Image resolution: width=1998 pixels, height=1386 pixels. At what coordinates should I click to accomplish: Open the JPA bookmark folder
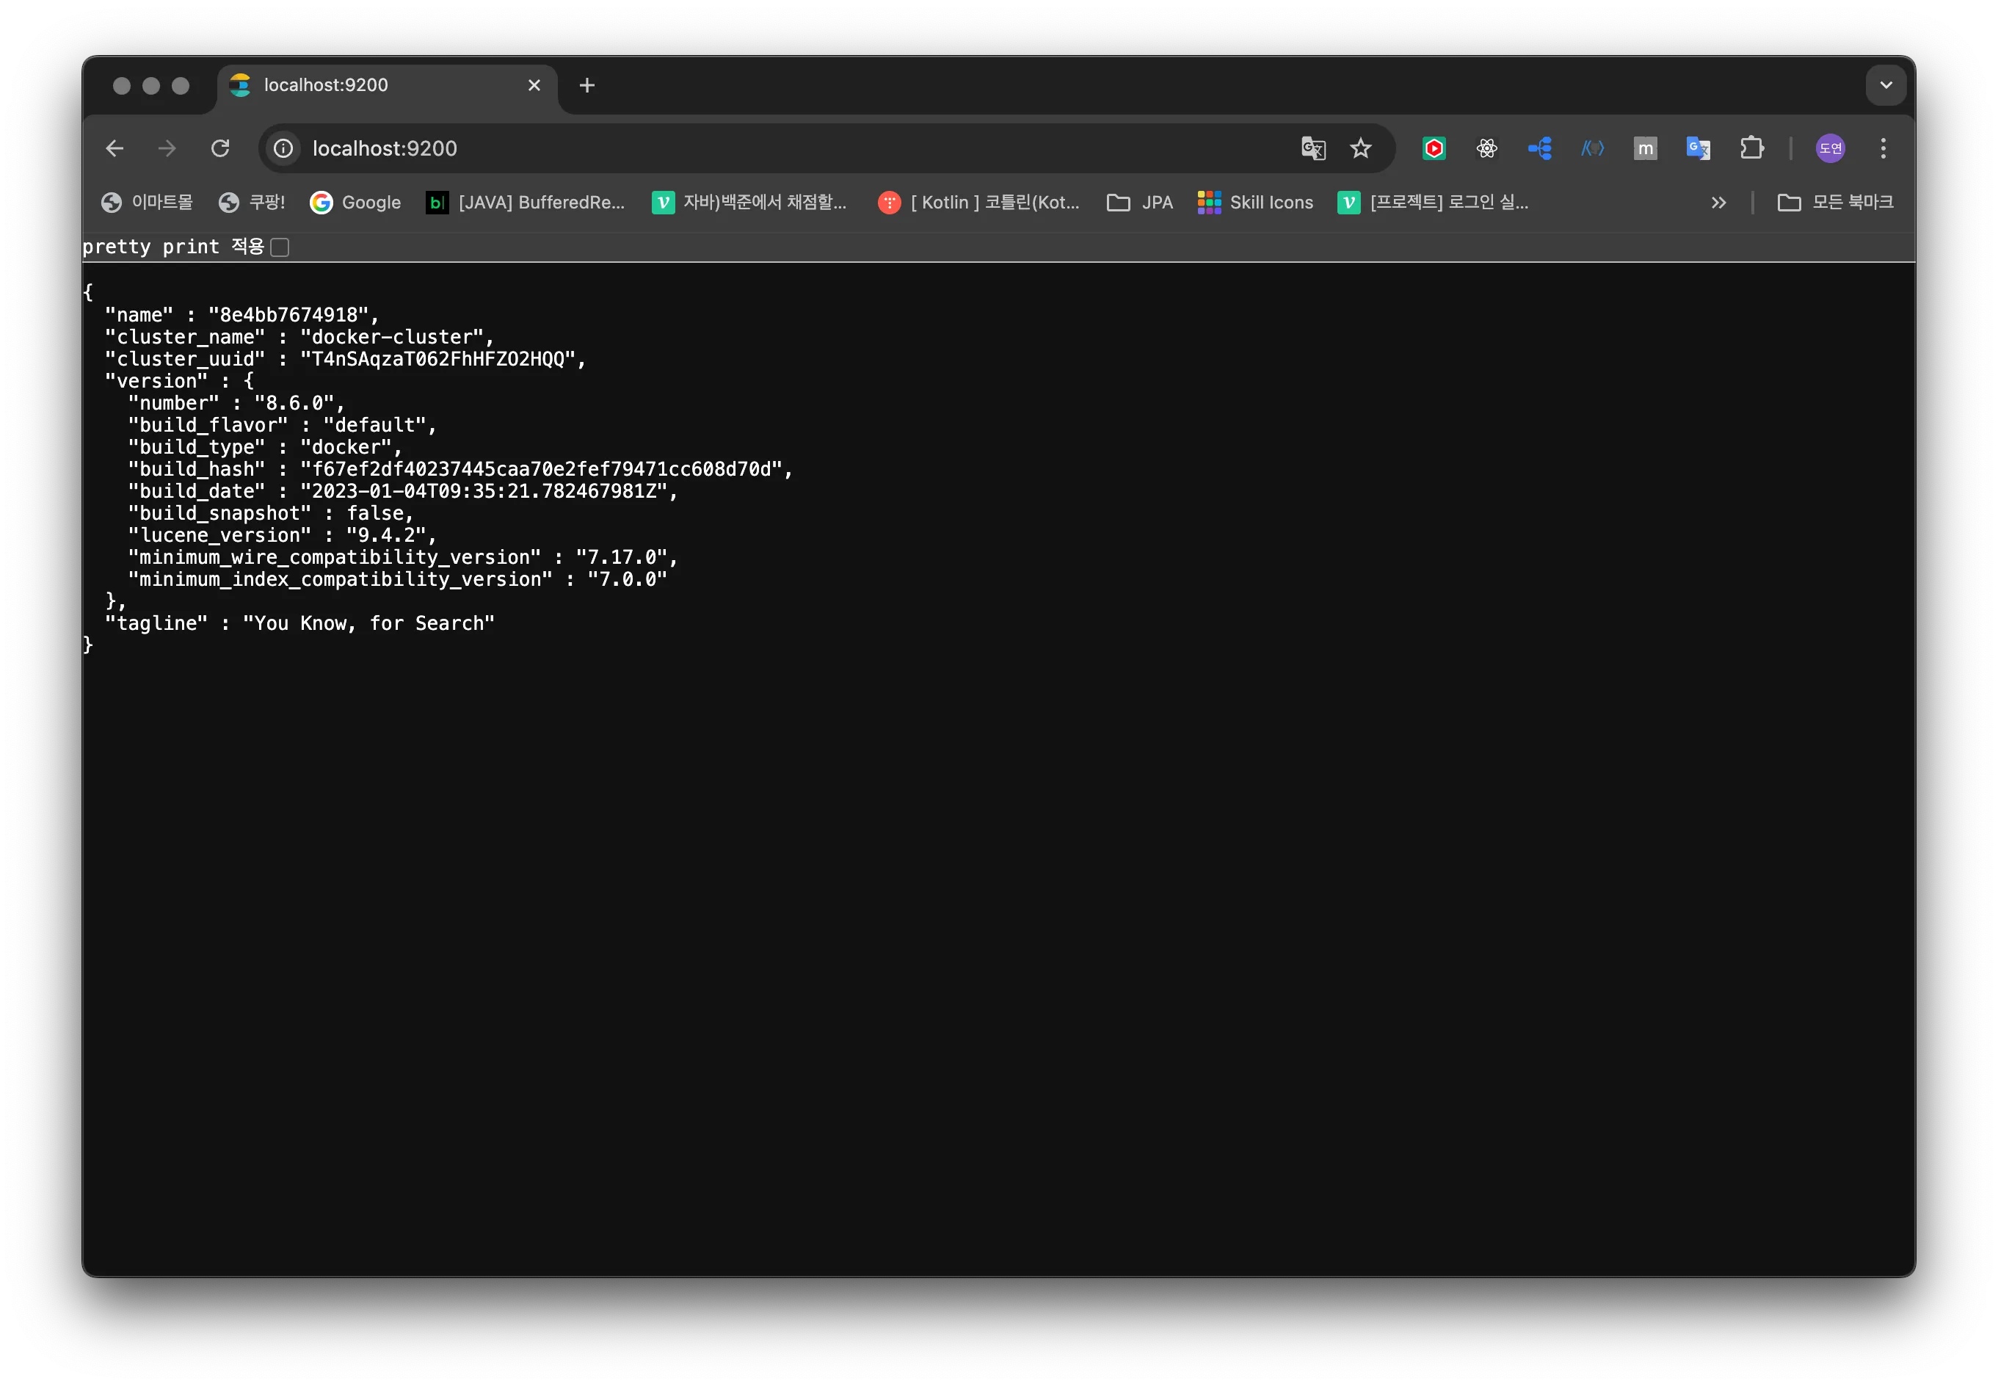point(1139,203)
